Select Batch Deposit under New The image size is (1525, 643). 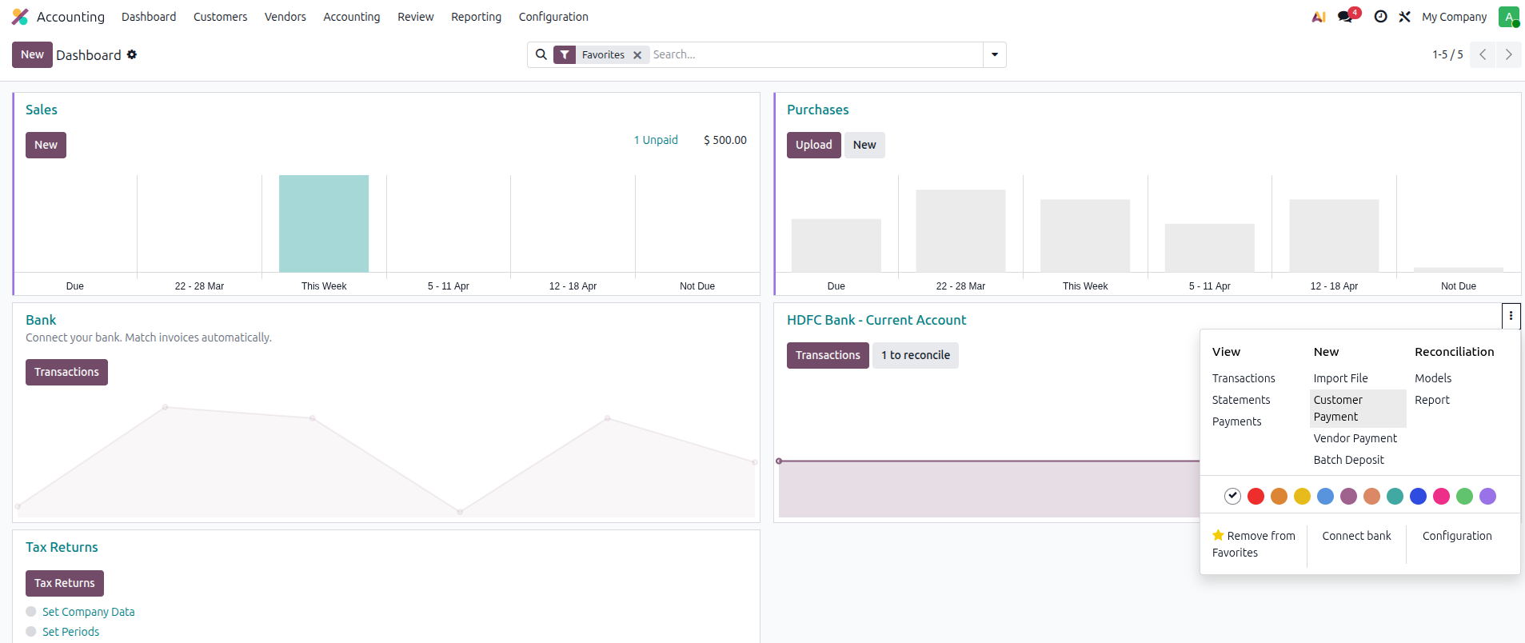point(1349,460)
